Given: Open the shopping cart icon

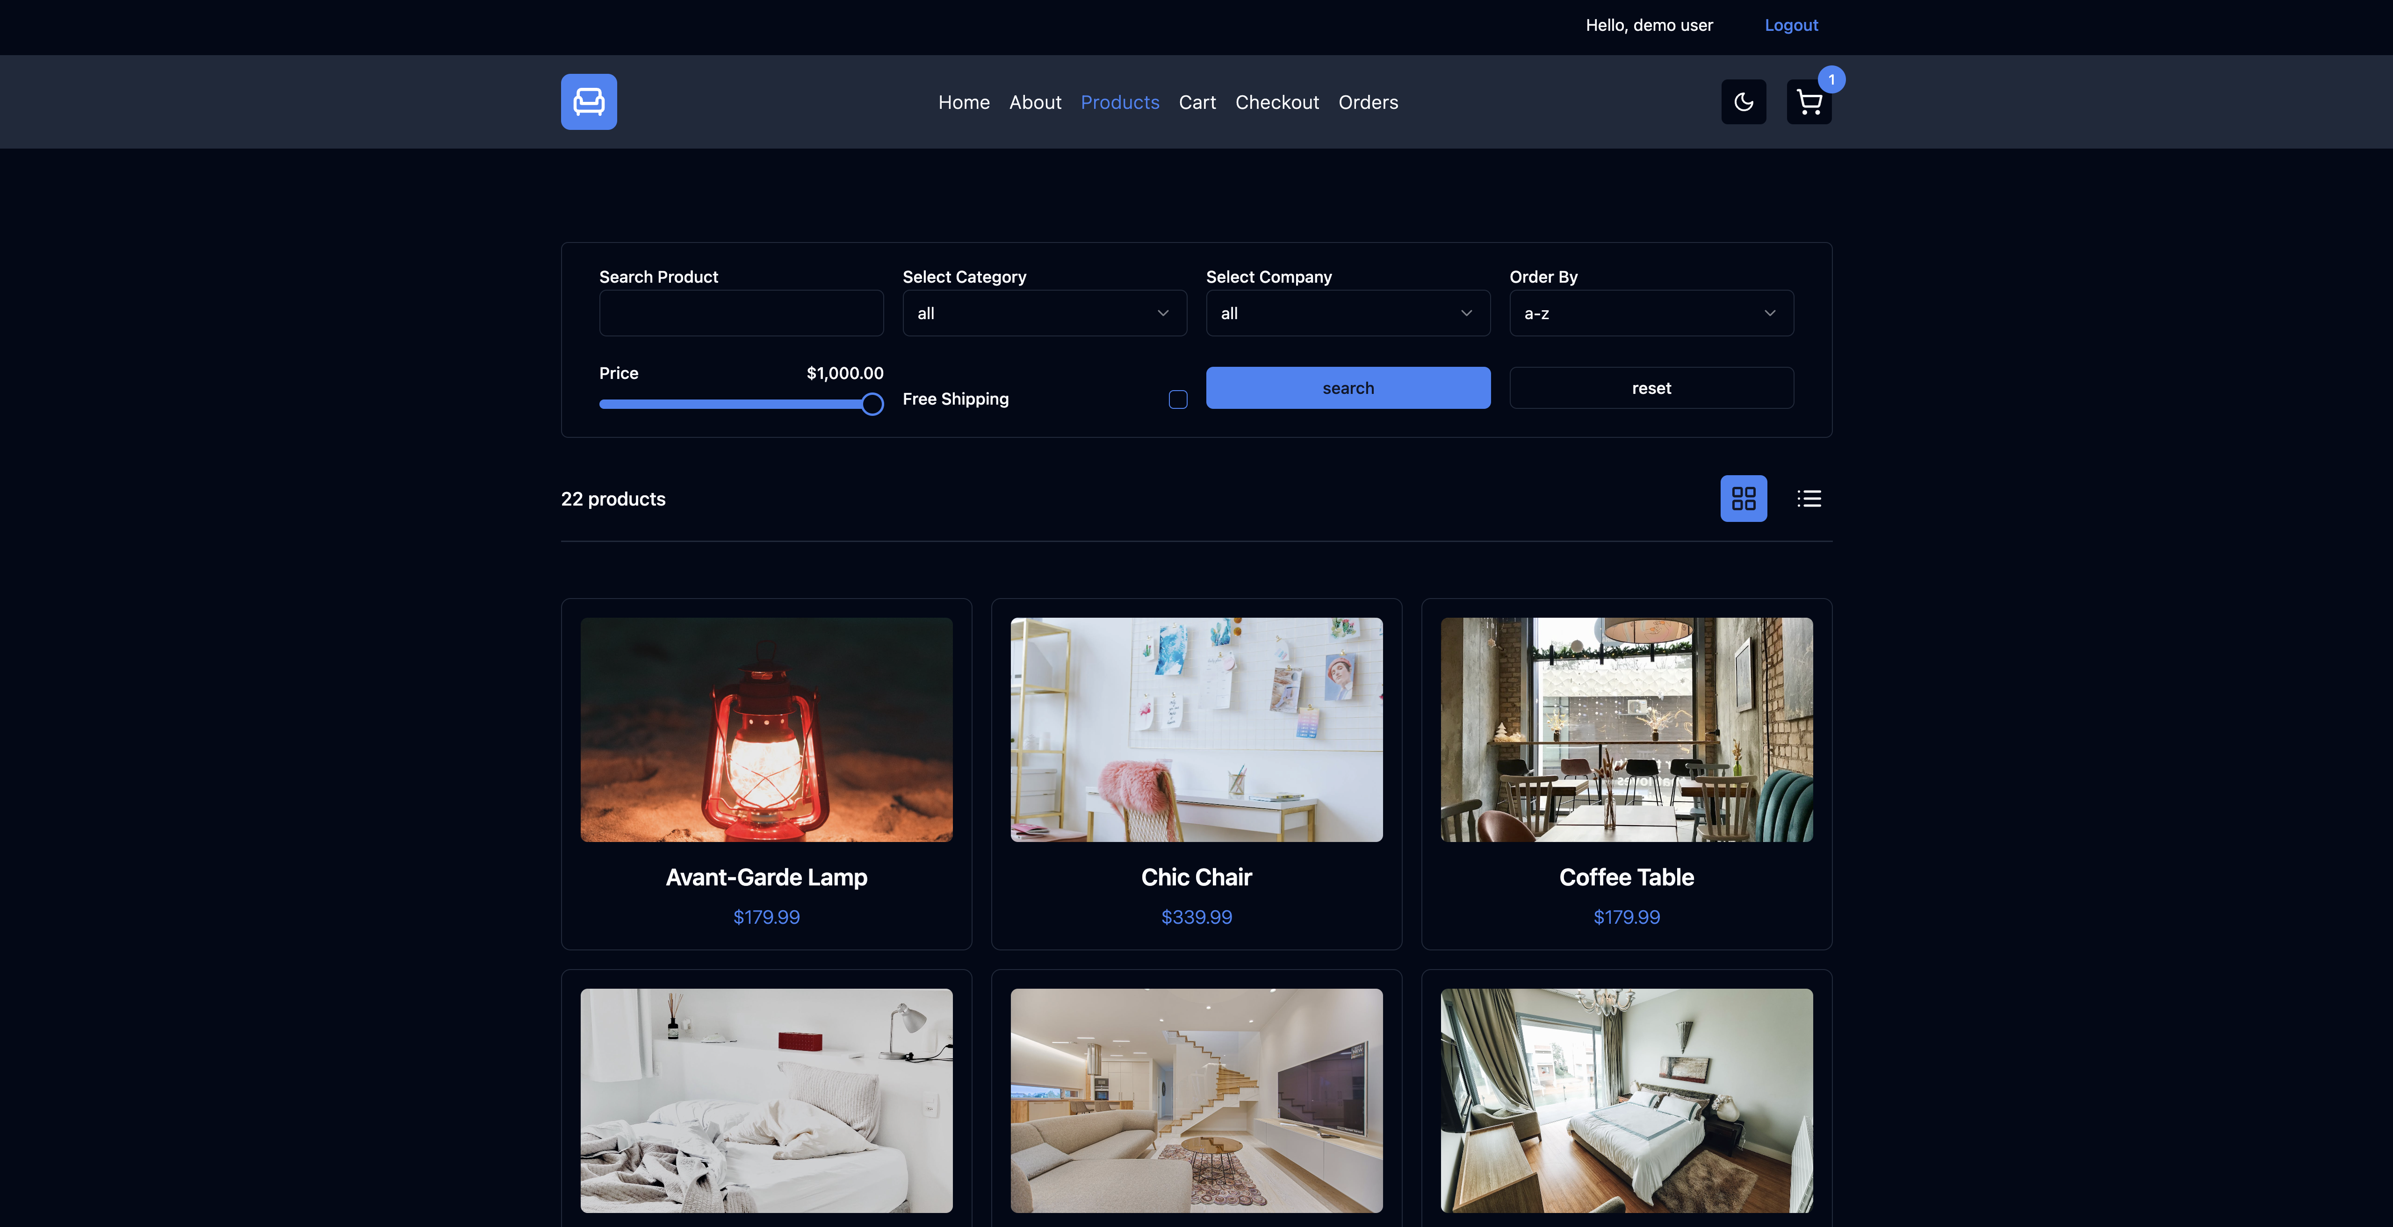Looking at the screenshot, I should click(x=1809, y=102).
